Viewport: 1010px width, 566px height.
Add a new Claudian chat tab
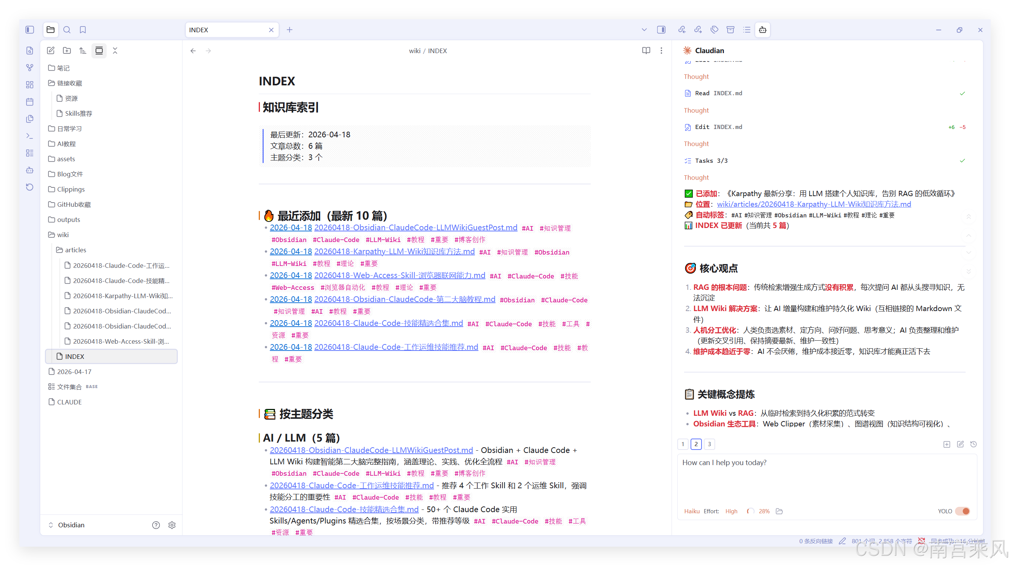click(947, 444)
